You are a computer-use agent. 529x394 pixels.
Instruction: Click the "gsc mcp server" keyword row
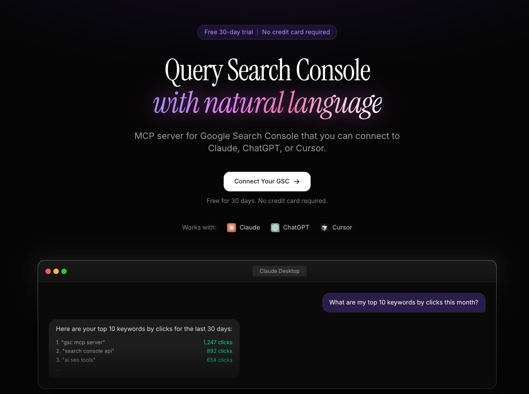pyautogui.click(x=144, y=342)
